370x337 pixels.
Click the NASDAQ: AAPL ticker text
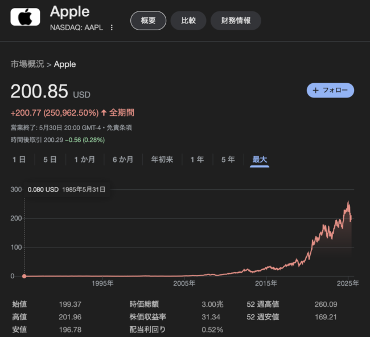[76, 27]
